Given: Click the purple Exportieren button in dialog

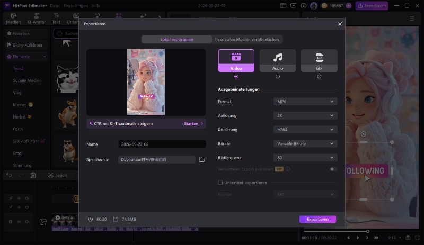Looking at the screenshot, I should pos(317,219).
